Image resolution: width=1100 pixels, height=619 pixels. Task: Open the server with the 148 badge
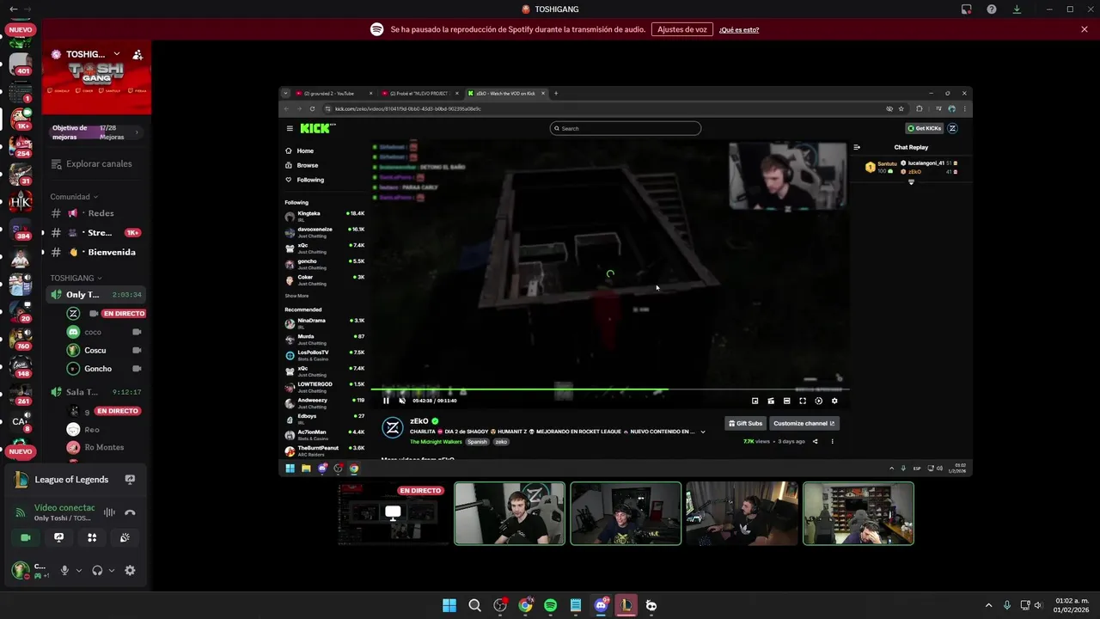[21, 365]
